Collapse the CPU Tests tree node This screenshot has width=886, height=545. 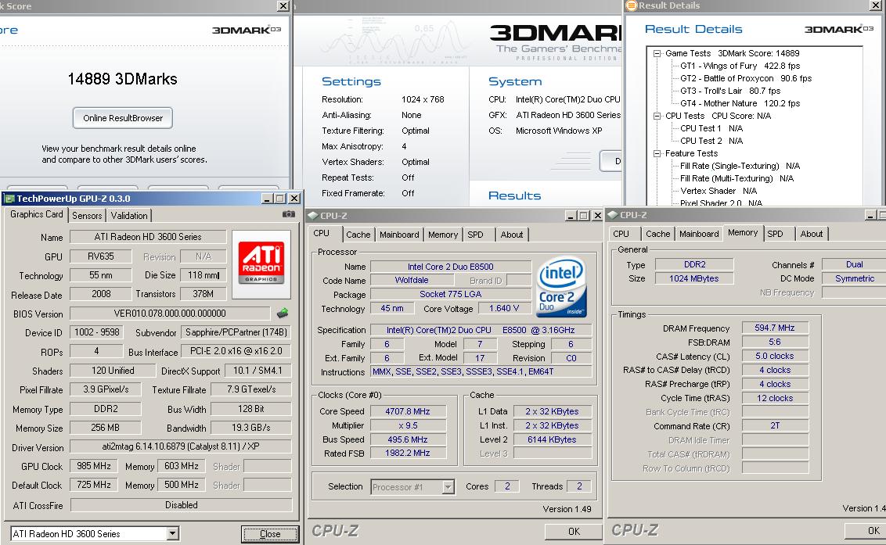tap(657, 117)
